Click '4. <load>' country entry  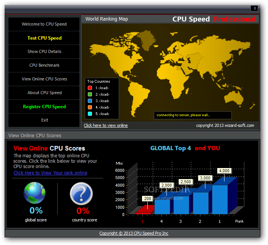102,107
